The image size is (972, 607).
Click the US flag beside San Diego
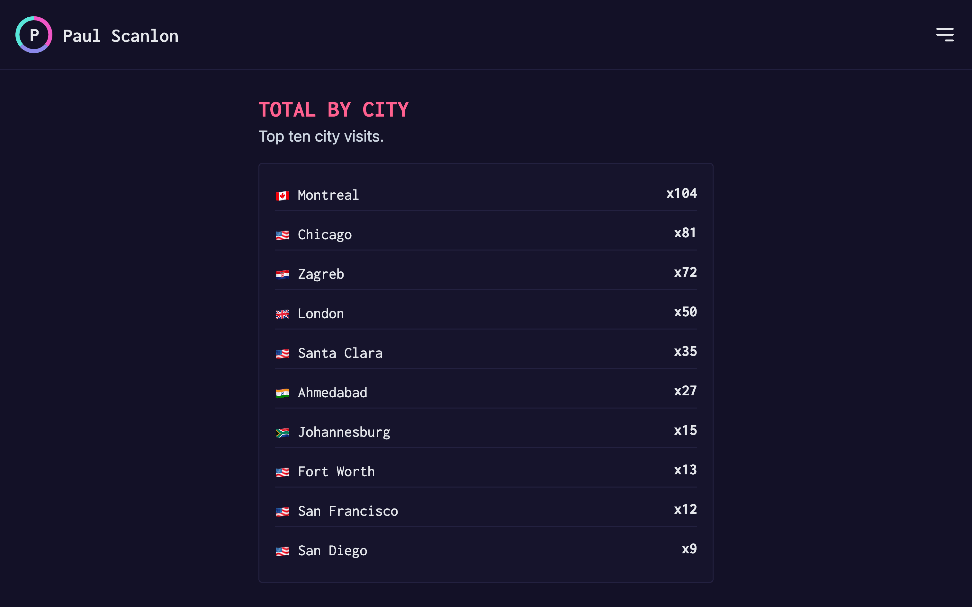[x=283, y=551]
